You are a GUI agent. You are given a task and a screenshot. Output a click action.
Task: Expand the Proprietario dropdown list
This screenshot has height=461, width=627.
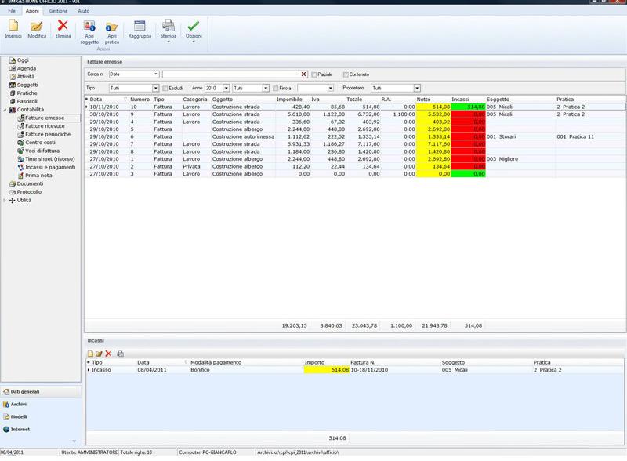(417, 88)
